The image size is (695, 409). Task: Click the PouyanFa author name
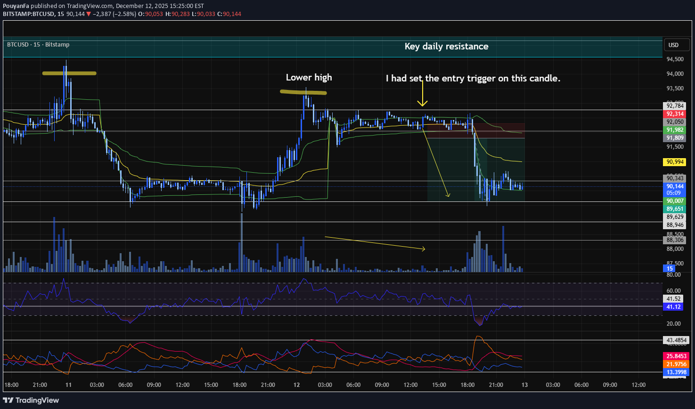point(16,6)
